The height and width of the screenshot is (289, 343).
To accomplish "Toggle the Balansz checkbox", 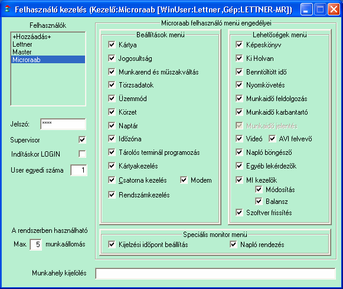I will pyautogui.click(x=259, y=201).
